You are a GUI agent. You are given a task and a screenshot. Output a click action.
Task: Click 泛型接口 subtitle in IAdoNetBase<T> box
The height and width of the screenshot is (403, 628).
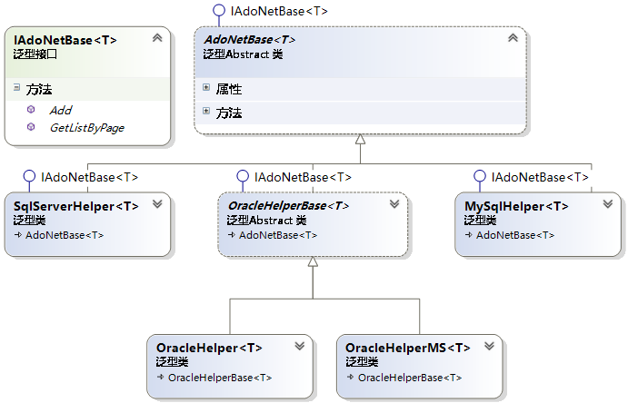click(x=35, y=54)
